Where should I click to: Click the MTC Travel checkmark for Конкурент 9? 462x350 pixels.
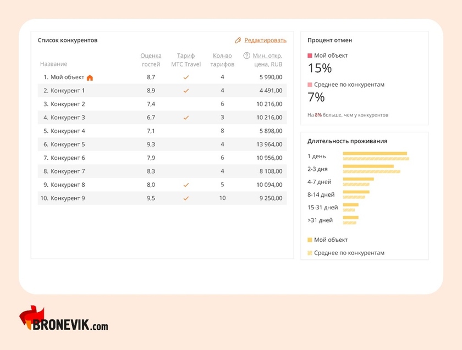186,198
